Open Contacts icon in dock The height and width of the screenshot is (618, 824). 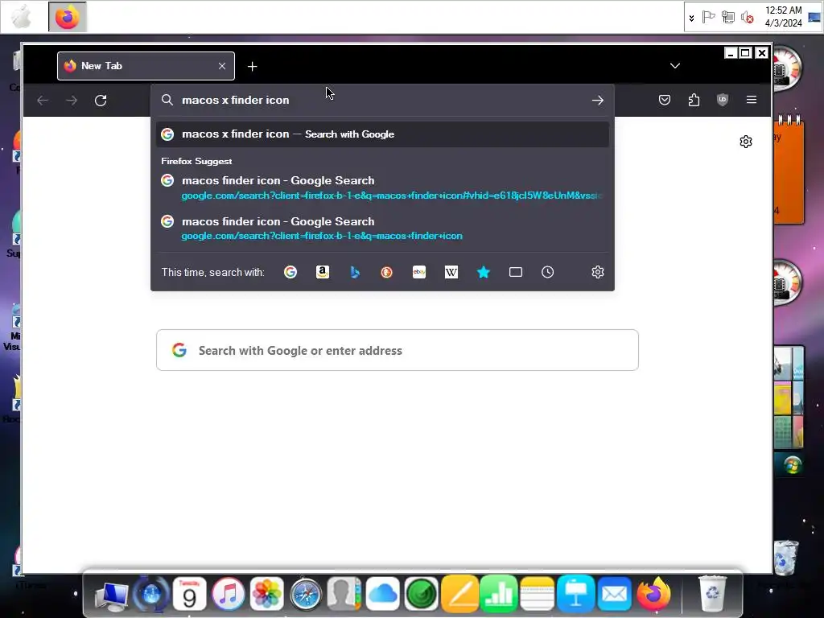344,595
